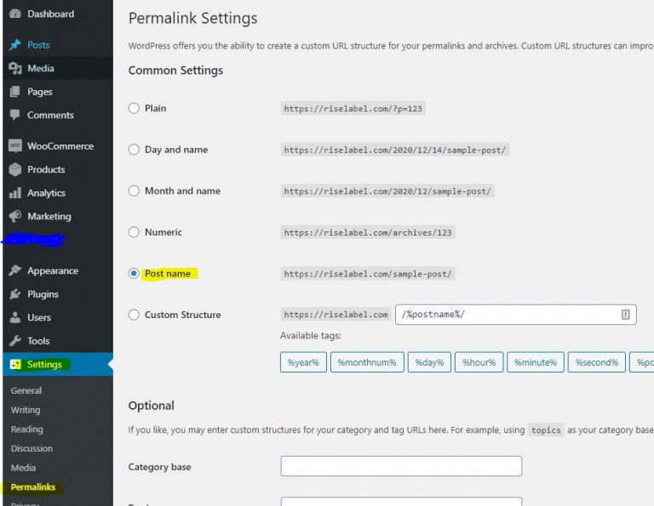Click the Month and name example URL

tap(387, 191)
